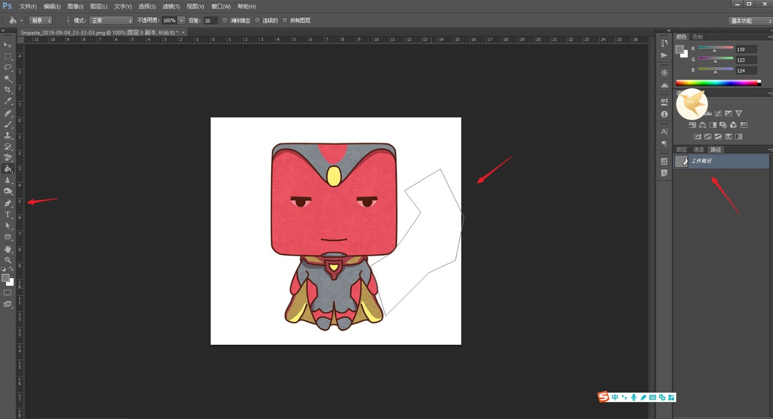Image resolution: width=773 pixels, height=419 pixels.
Task: Select the Sharpen/Blur tool
Action: tap(8, 180)
